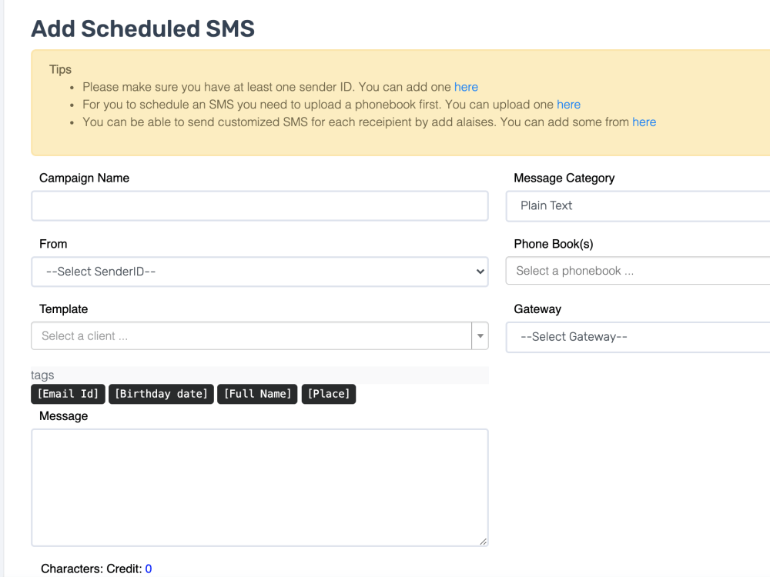This screenshot has height=577, width=770.
Task: Open the Select SenderID dropdown
Action: coord(259,272)
